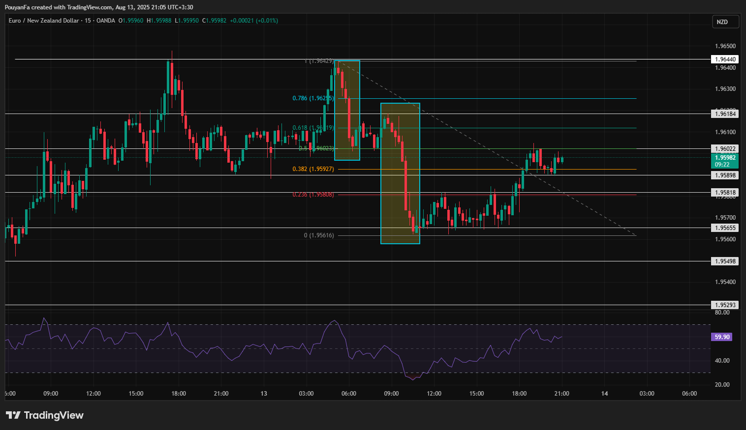Click the 80.00 RSI scale label
This screenshot has height=430, width=746.
pos(722,313)
